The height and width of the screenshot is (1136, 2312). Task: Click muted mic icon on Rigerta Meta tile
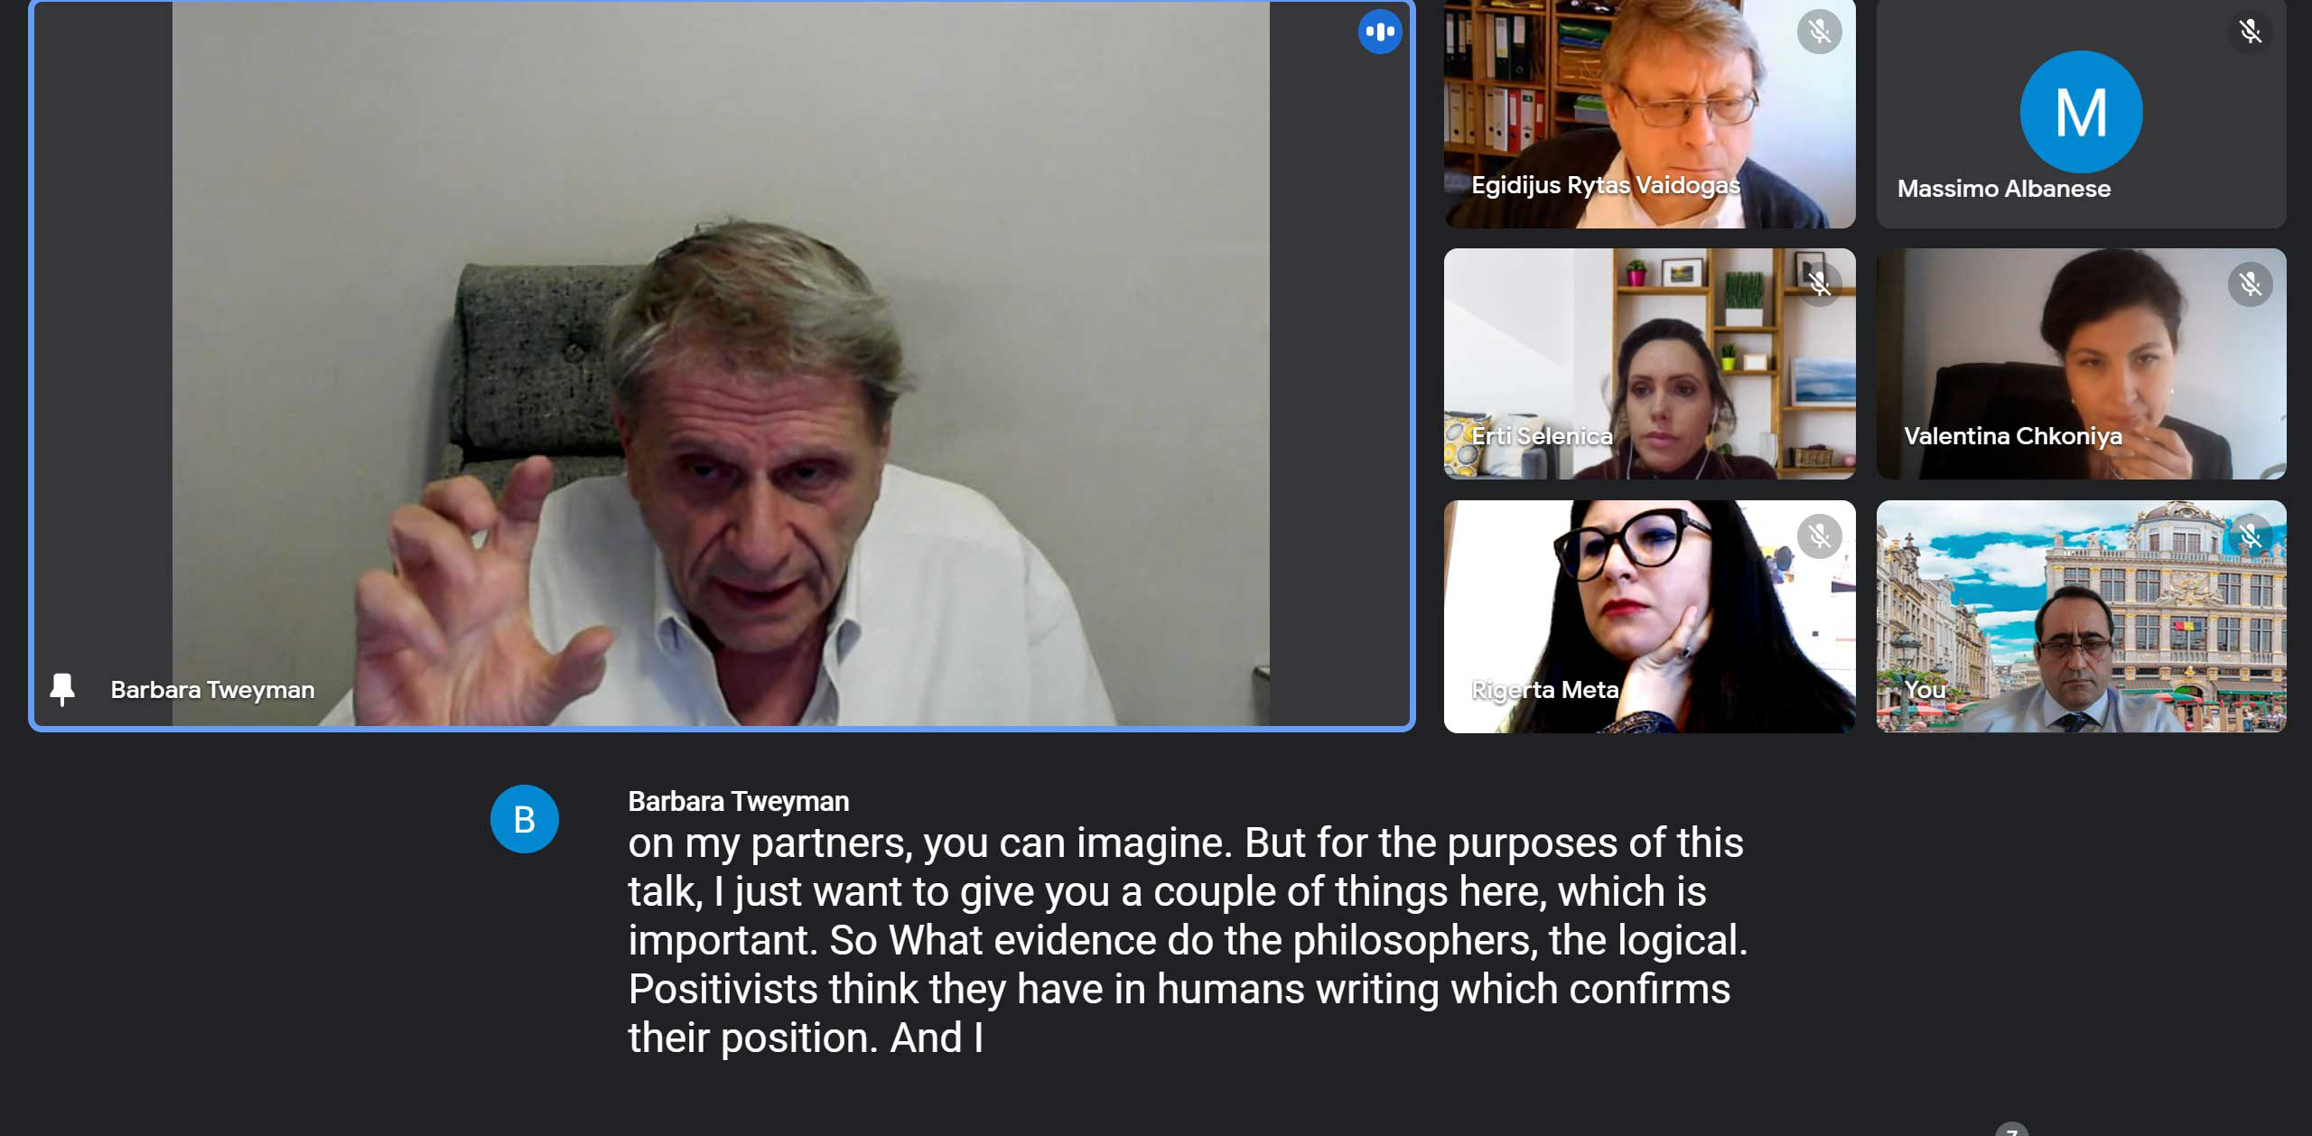[x=1819, y=536]
